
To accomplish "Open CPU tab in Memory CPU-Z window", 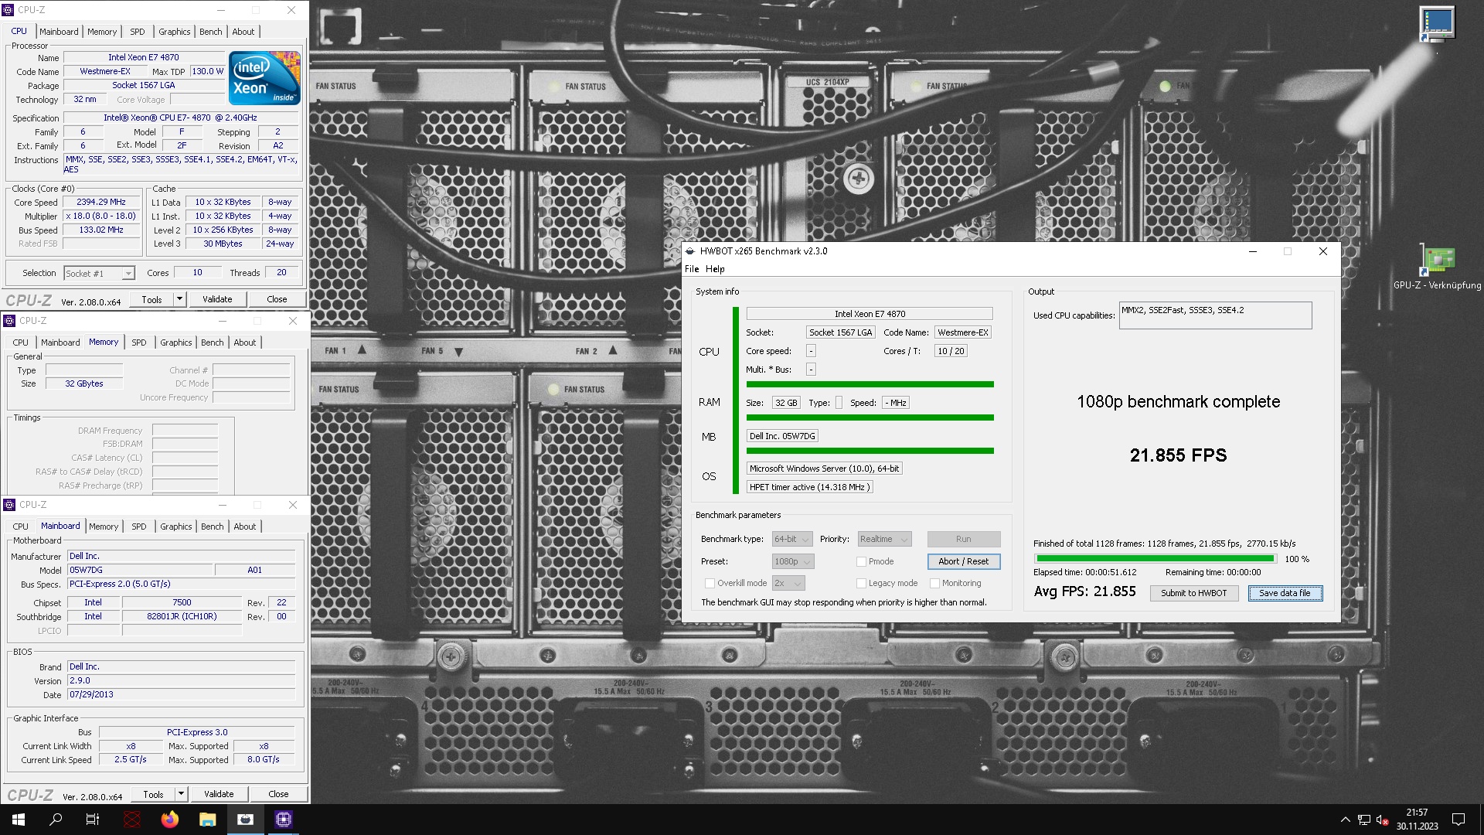I will [21, 343].
